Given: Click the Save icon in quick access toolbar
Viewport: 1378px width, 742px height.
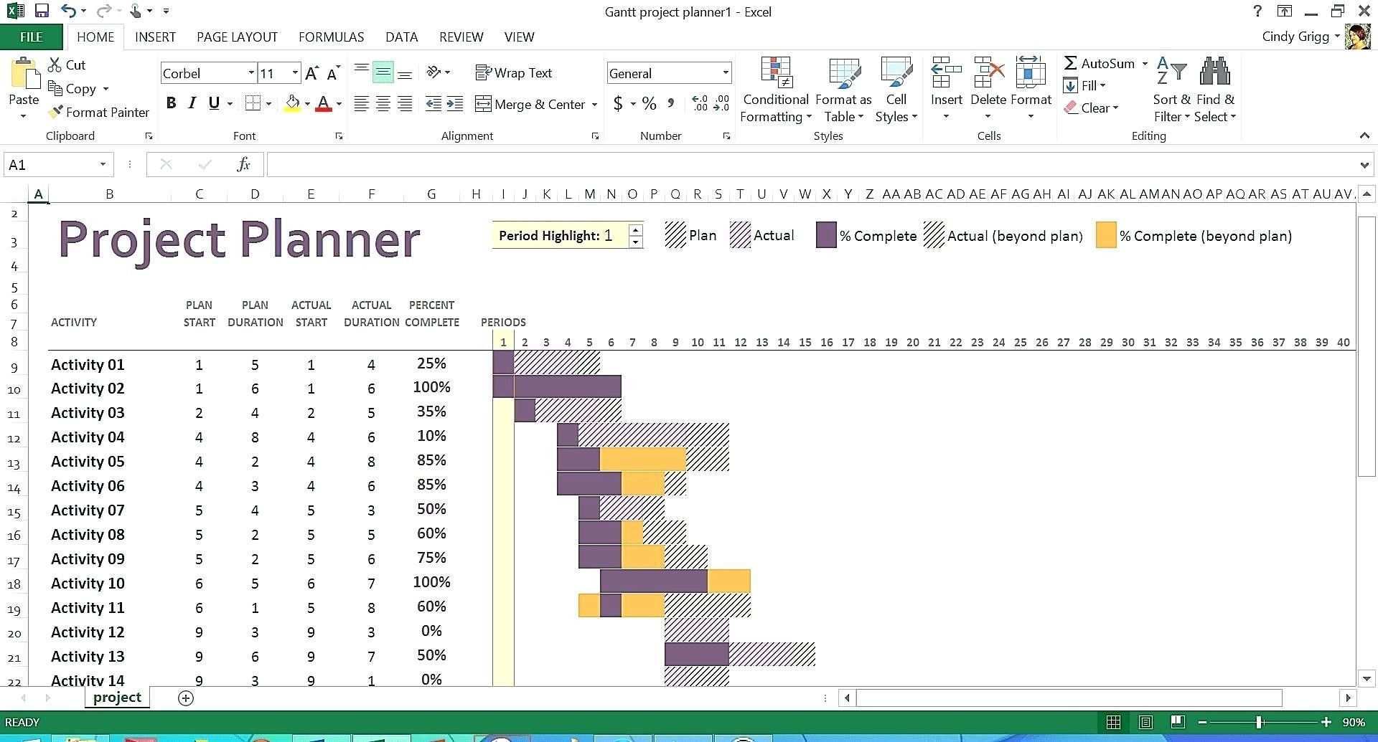Looking at the screenshot, I should (42, 11).
